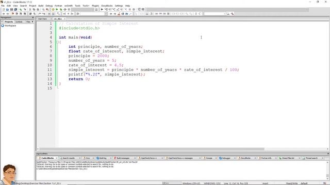Open the Search menu

pyautogui.click(x=23, y=6)
